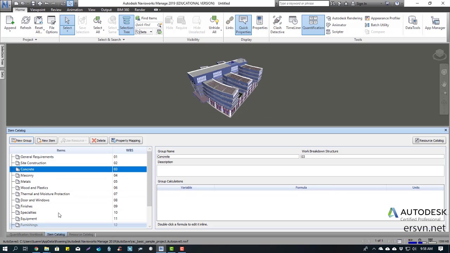Click the Resource Catalog button

(x=429, y=141)
